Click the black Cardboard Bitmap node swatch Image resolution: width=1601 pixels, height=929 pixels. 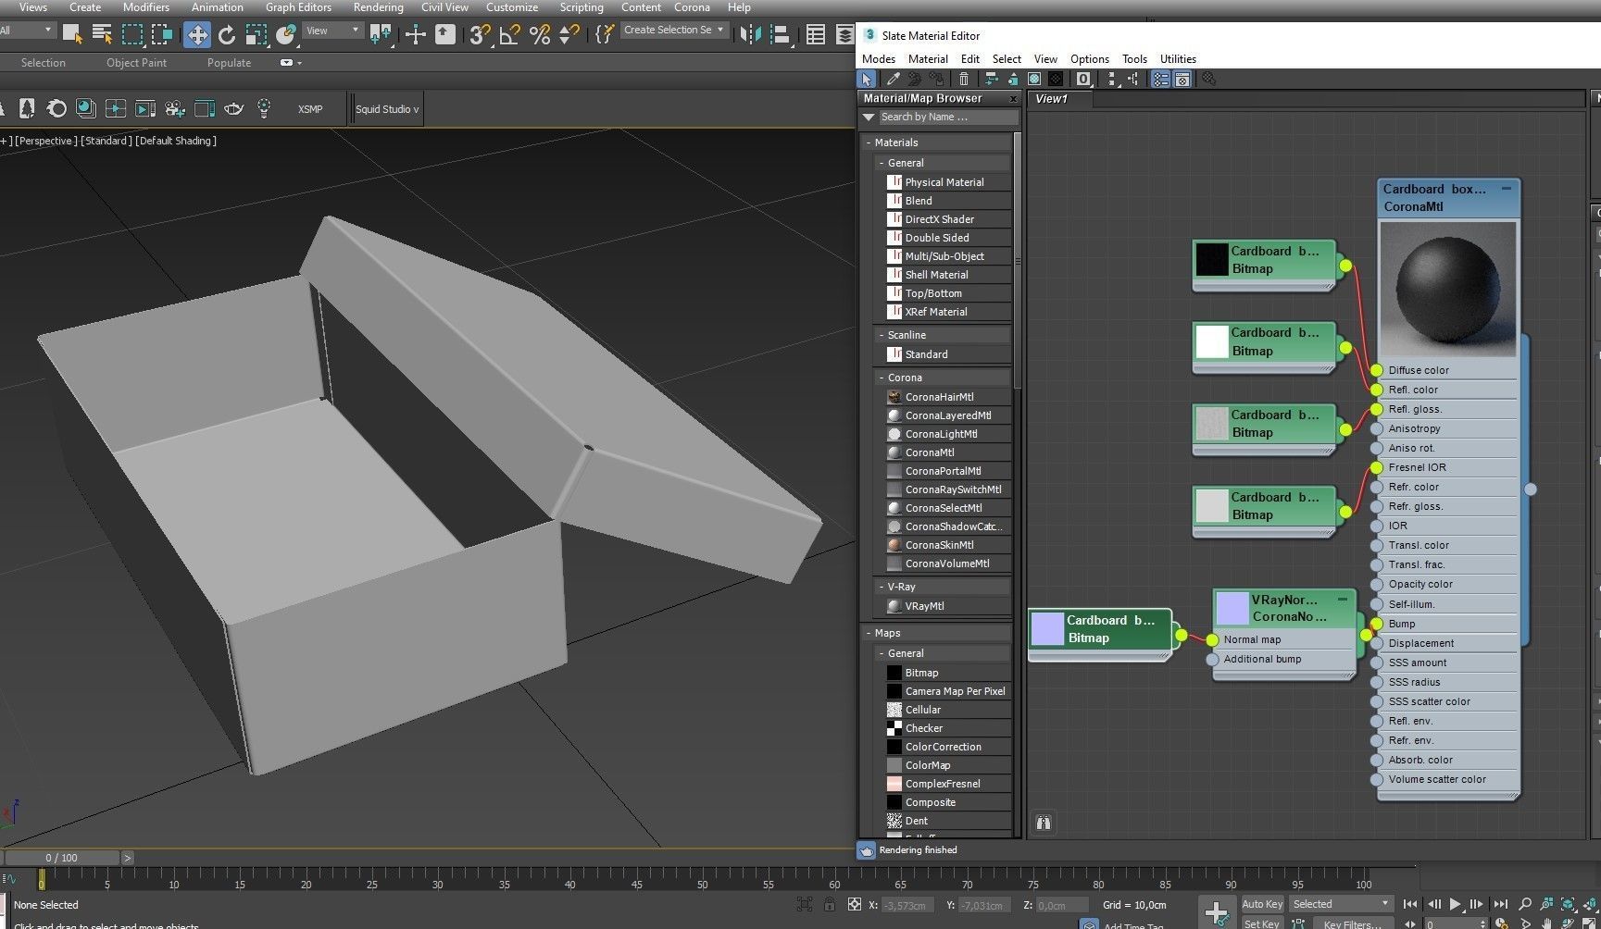[x=1211, y=260]
